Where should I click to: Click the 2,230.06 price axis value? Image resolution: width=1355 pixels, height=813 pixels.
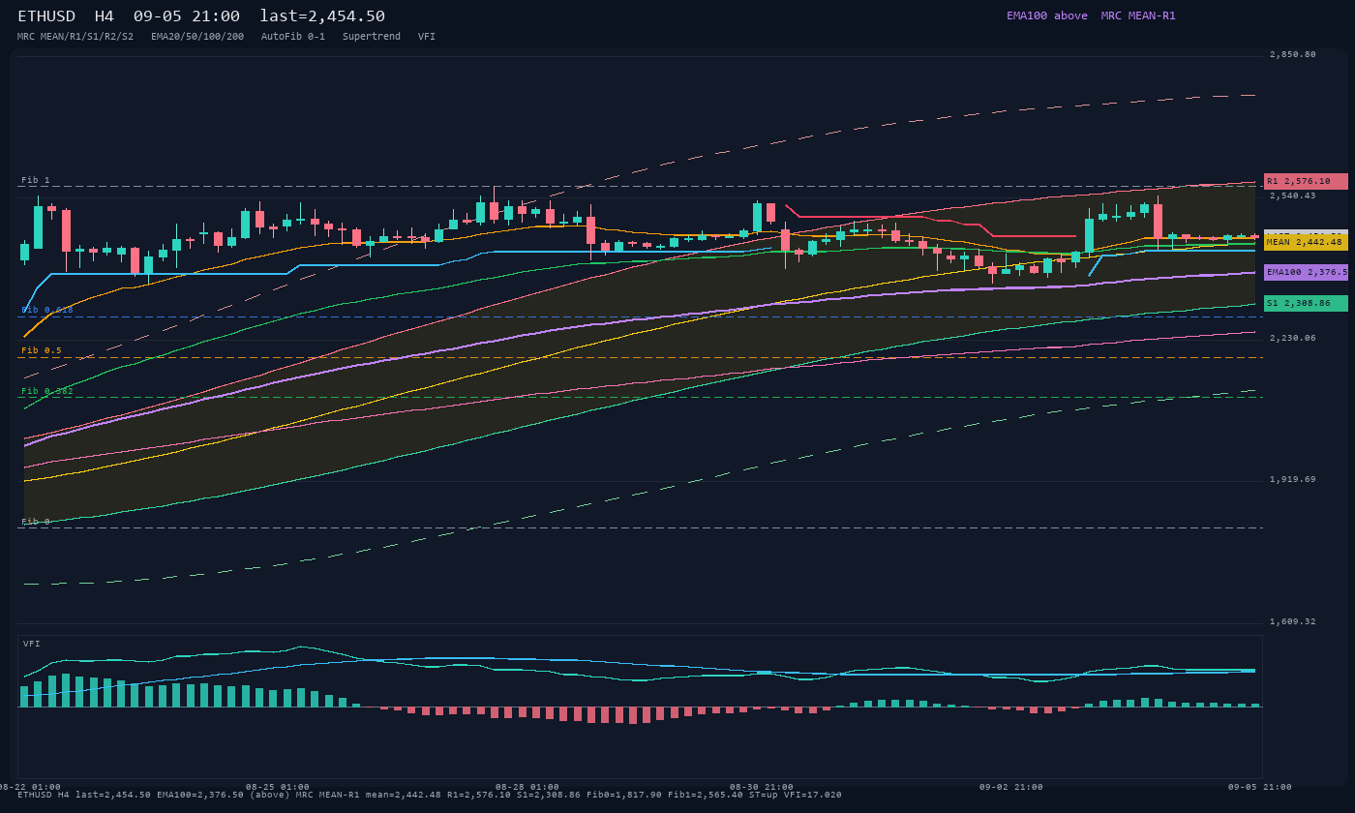(1293, 338)
